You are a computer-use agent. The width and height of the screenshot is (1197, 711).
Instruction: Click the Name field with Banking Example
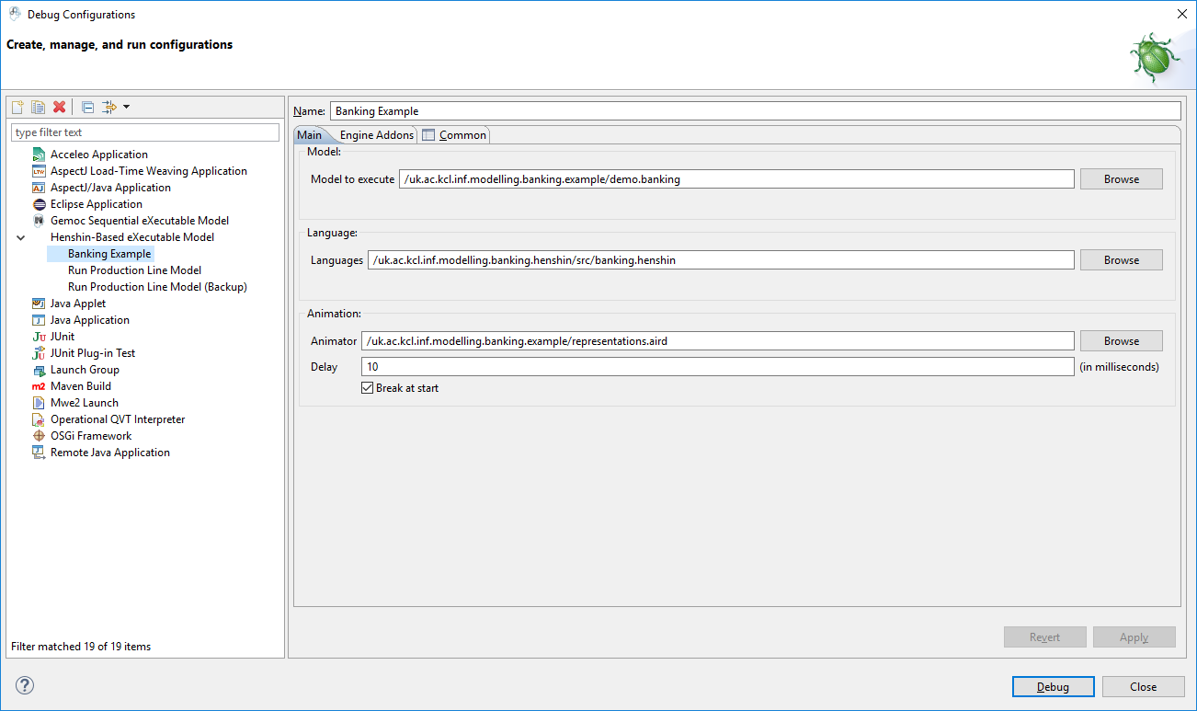click(x=755, y=111)
